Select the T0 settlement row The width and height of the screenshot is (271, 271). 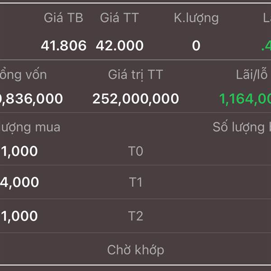click(135, 151)
